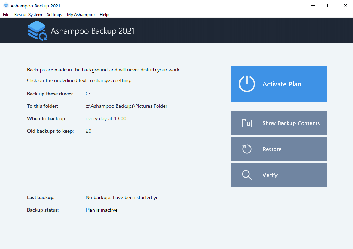353x249 pixels.
Task: Edit the Pictures Folder destination path link
Action: 126,106
